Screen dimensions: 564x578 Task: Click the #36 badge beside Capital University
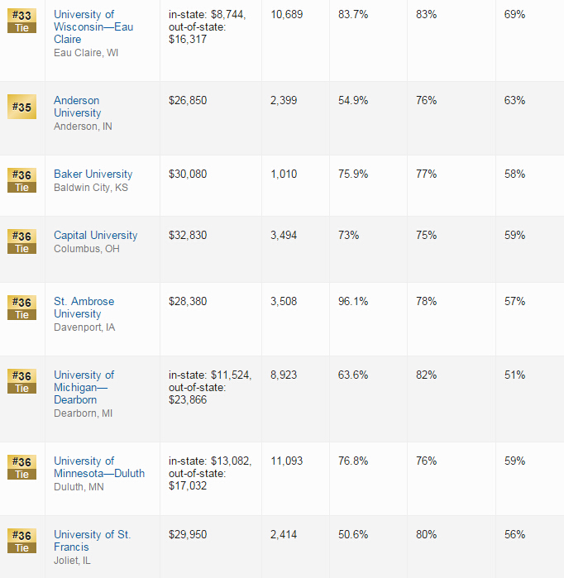point(22,241)
